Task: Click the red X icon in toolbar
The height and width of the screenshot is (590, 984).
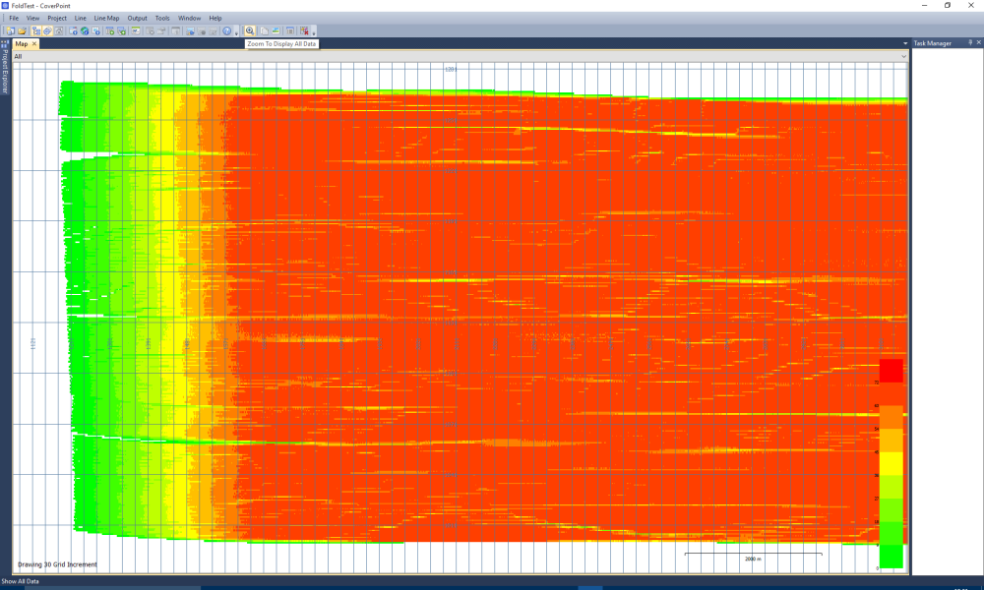Action: (x=304, y=31)
